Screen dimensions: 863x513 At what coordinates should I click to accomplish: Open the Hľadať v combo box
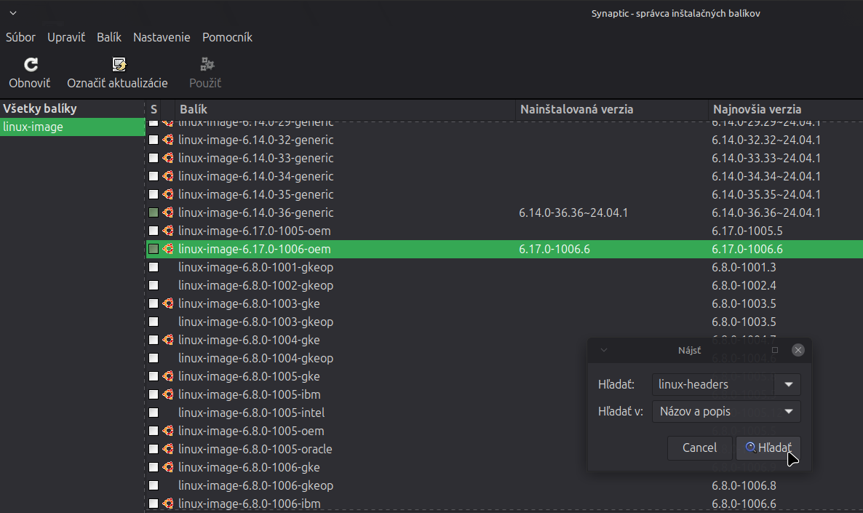(726, 411)
